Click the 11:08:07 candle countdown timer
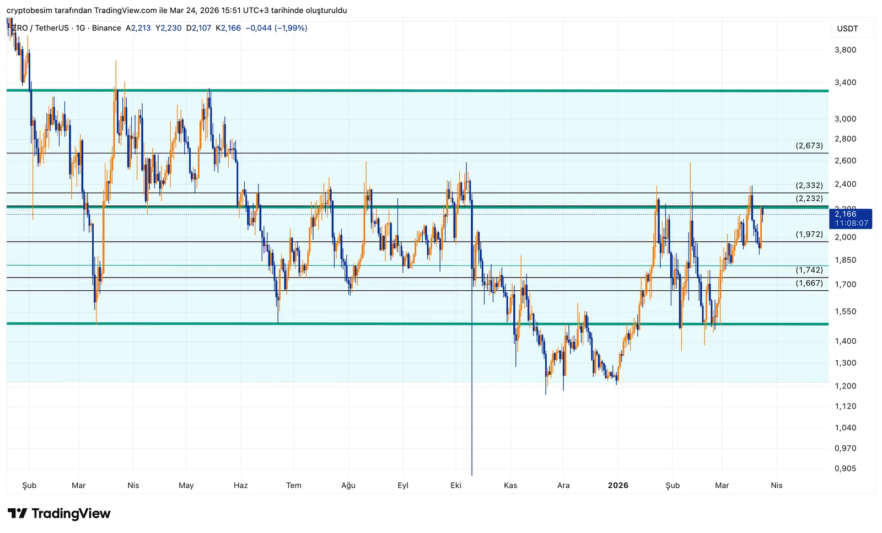 point(851,223)
